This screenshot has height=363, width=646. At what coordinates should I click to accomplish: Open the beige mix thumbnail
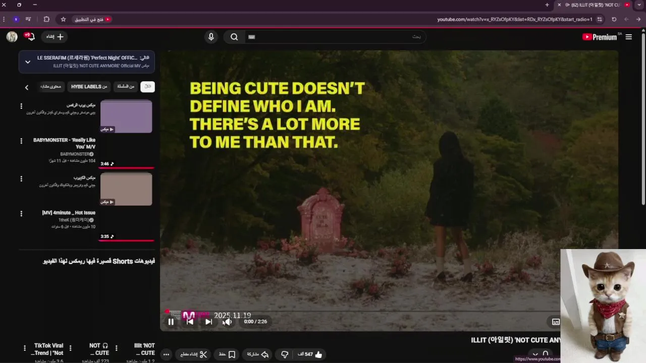[126, 189]
